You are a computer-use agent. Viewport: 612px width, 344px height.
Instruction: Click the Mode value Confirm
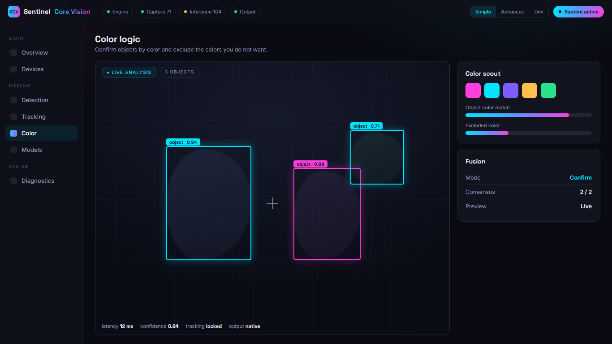coord(581,178)
